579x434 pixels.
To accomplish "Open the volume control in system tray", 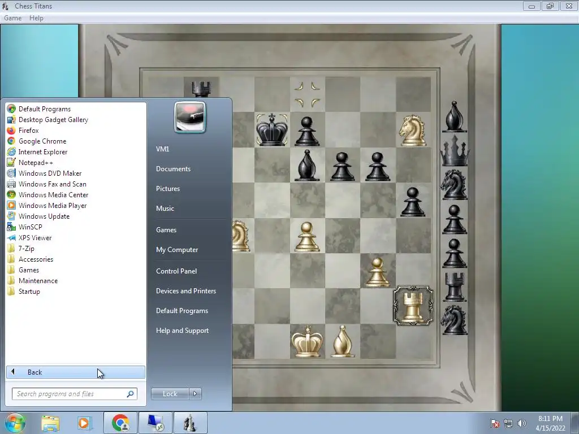I will click(522, 423).
